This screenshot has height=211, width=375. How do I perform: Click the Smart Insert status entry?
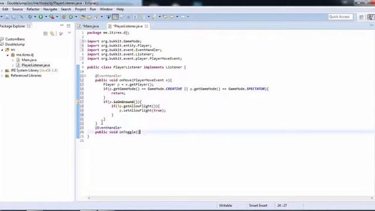(258, 205)
